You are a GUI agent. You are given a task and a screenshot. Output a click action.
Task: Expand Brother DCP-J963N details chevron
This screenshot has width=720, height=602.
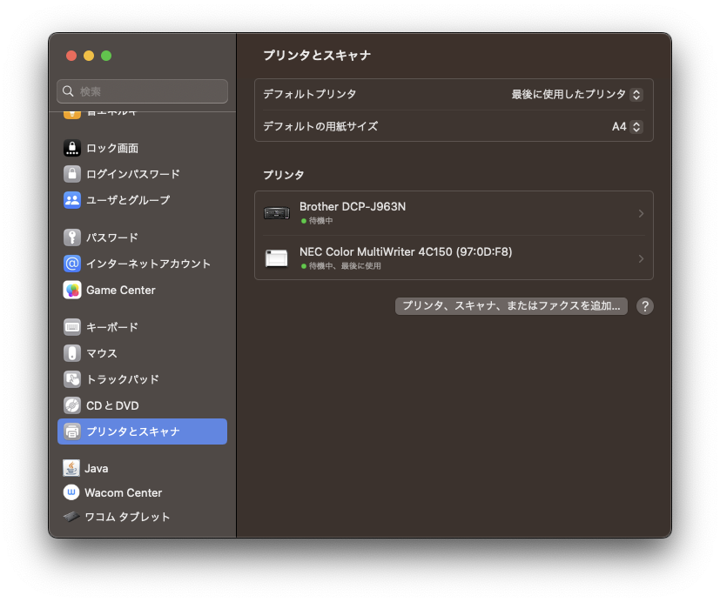pos(641,213)
